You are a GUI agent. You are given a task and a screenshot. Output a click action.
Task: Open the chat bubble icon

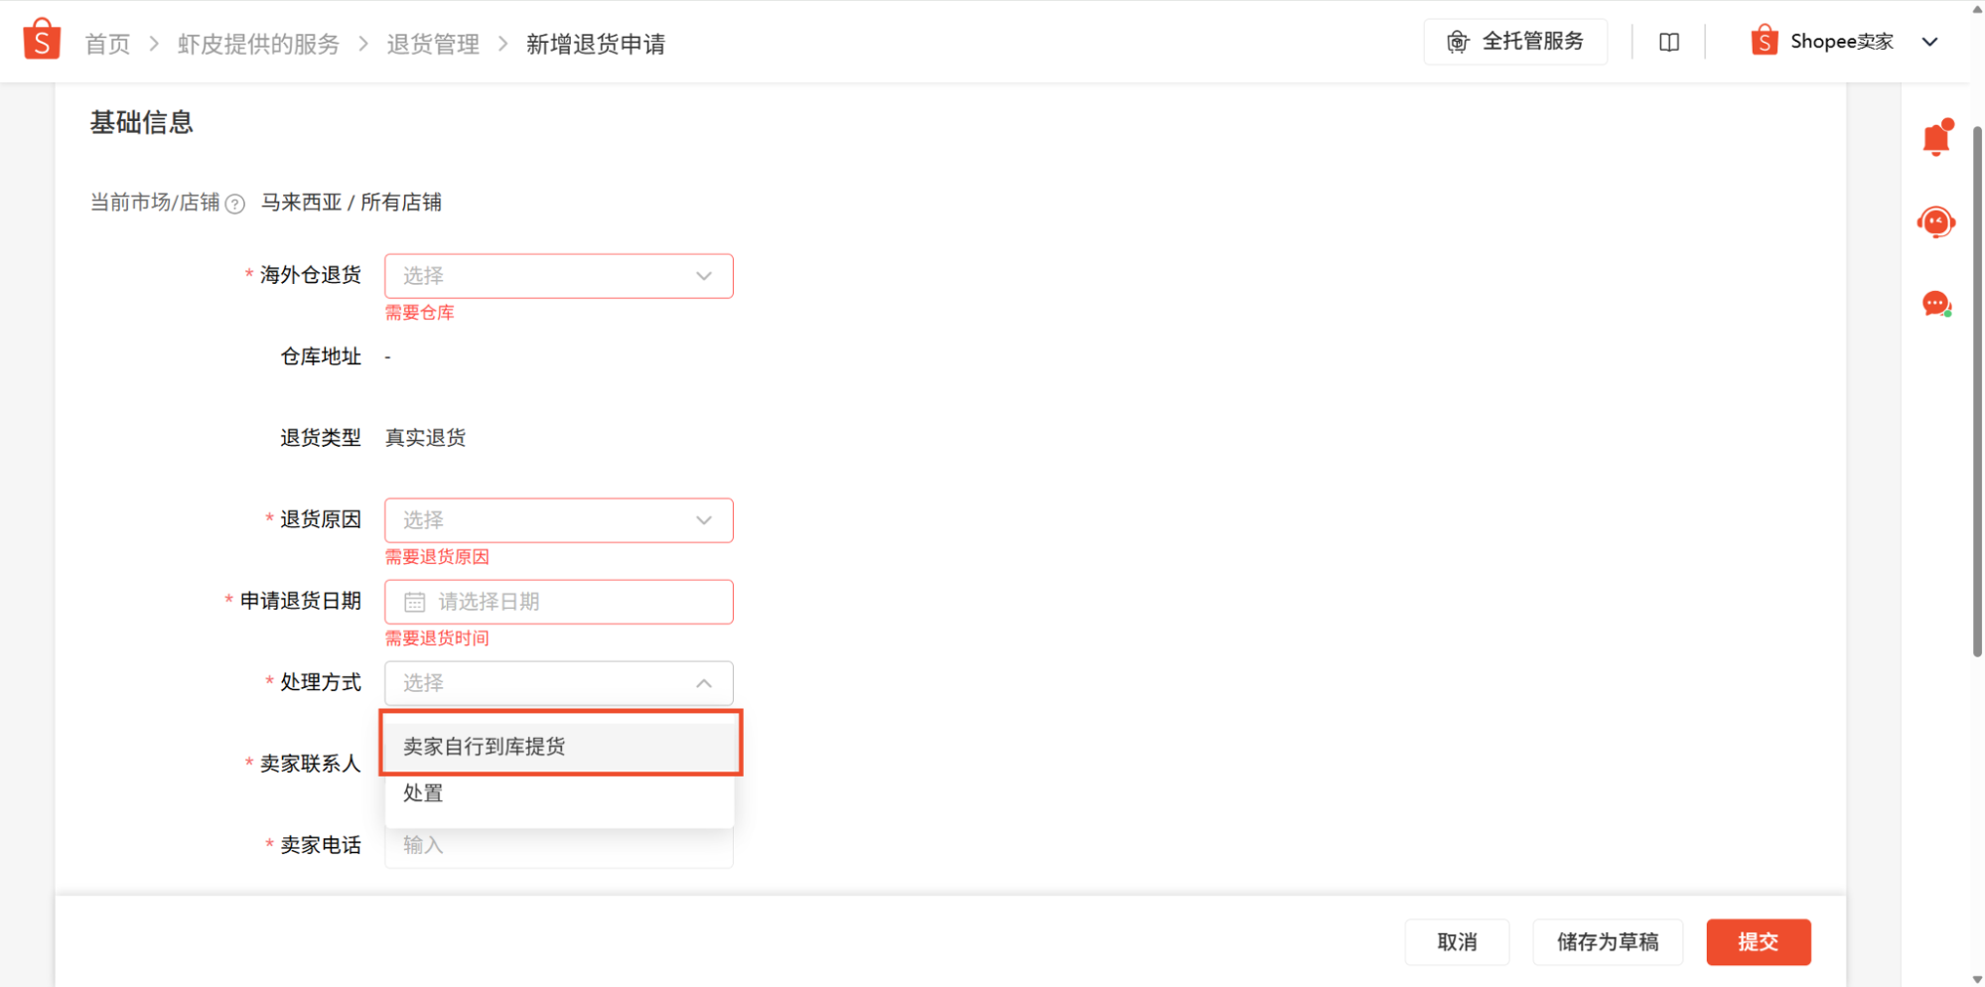(x=1936, y=304)
